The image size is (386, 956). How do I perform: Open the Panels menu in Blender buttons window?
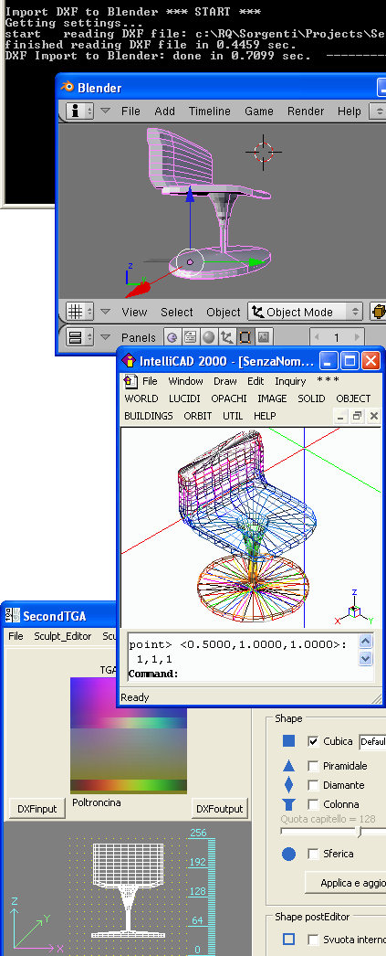click(x=138, y=337)
